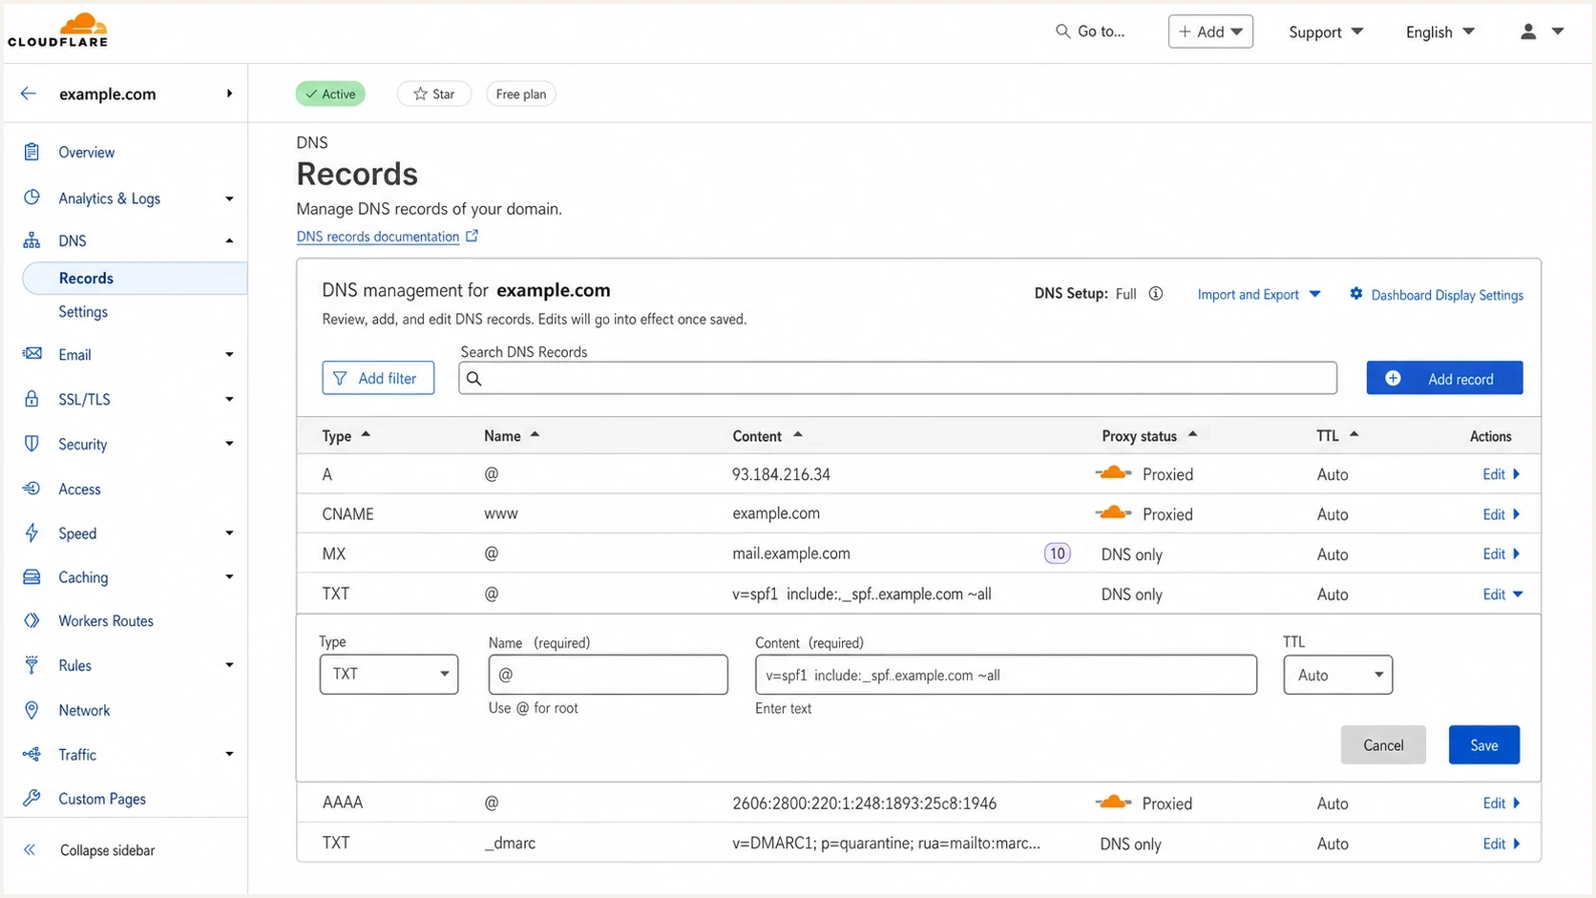Select Settings in the DNS submenu
The image size is (1596, 898).
[83, 311]
